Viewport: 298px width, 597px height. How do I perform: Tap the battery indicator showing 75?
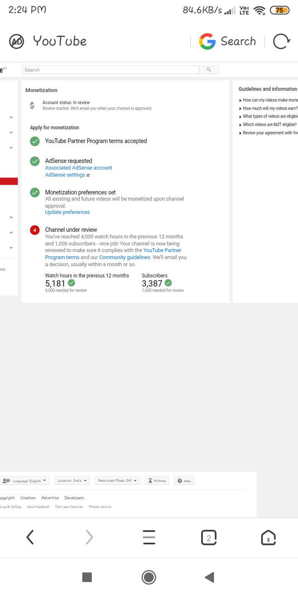click(x=280, y=10)
